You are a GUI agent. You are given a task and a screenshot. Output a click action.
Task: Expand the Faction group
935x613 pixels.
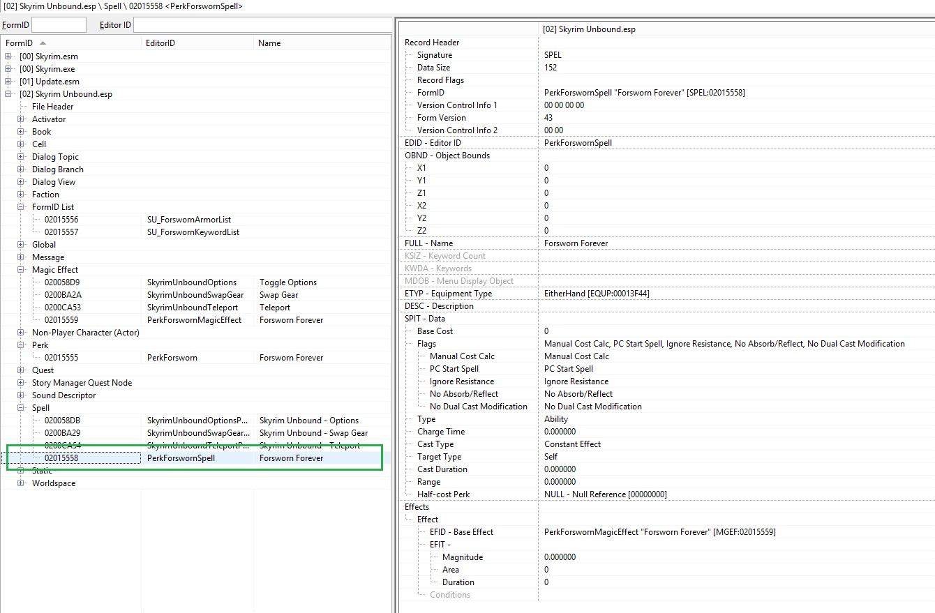[21, 195]
